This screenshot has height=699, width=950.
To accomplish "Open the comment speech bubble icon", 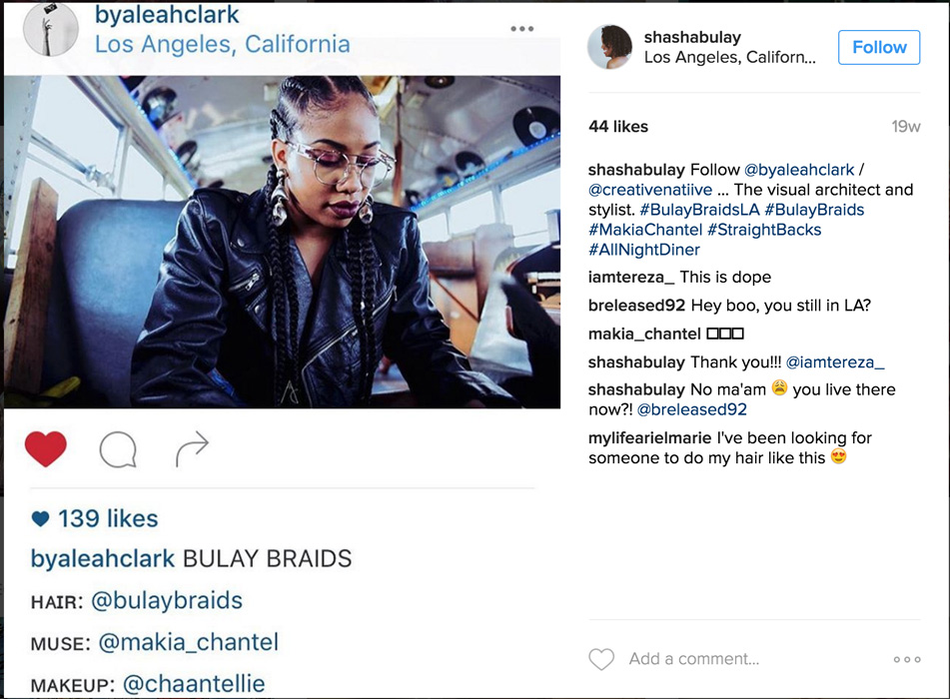I will [118, 449].
